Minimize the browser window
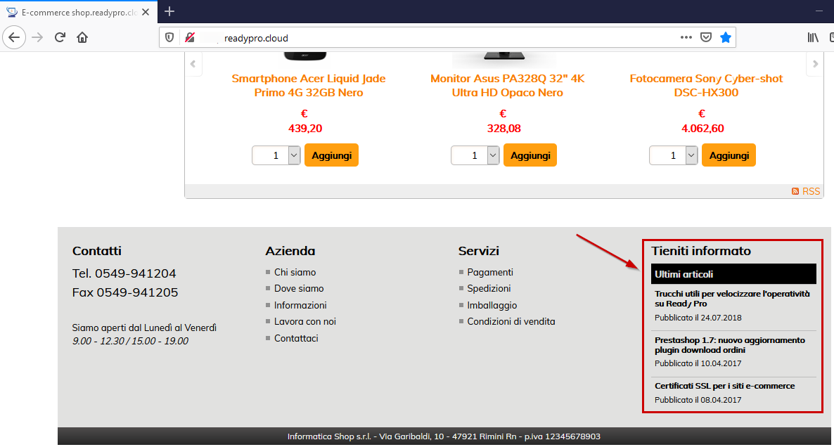This screenshot has width=834, height=447. pyautogui.click(x=819, y=11)
